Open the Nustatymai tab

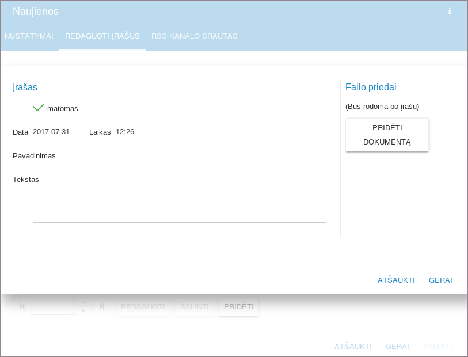[x=29, y=36]
